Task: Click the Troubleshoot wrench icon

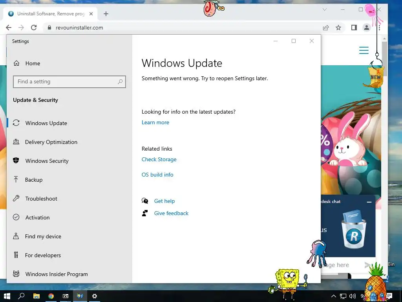Action: point(16,198)
